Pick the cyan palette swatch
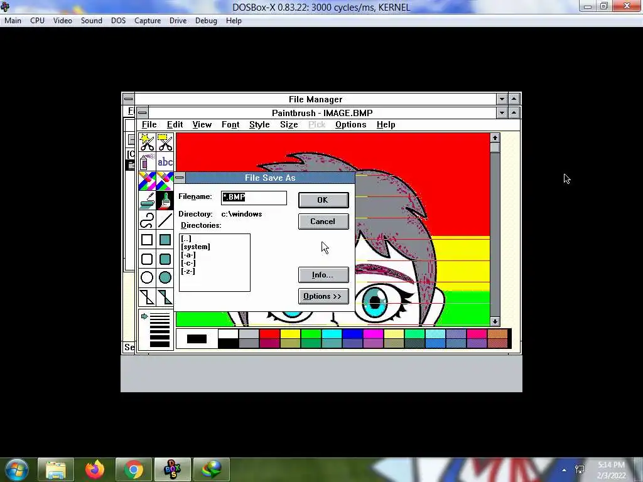The height and width of the screenshot is (482, 643). (332, 334)
